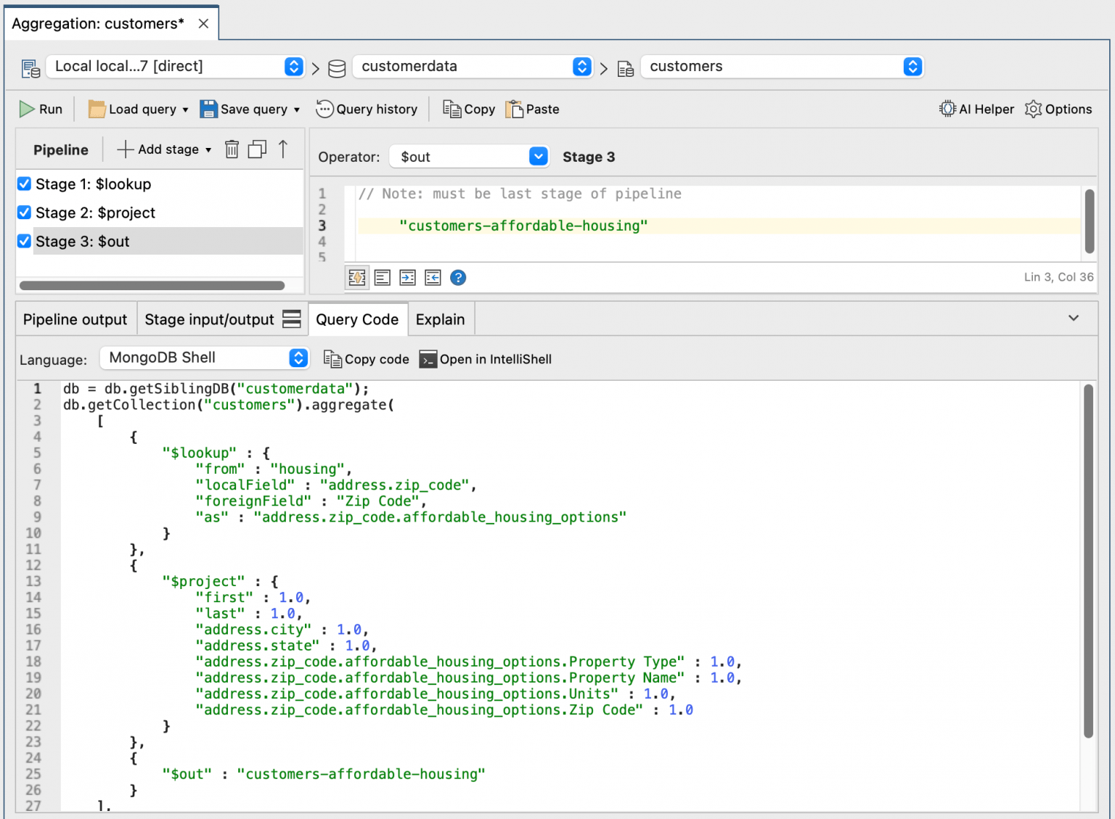Viewport: 1115px width, 819px height.
Task: Click Open in IntelliShell
Action: click(x=486, y=359)
